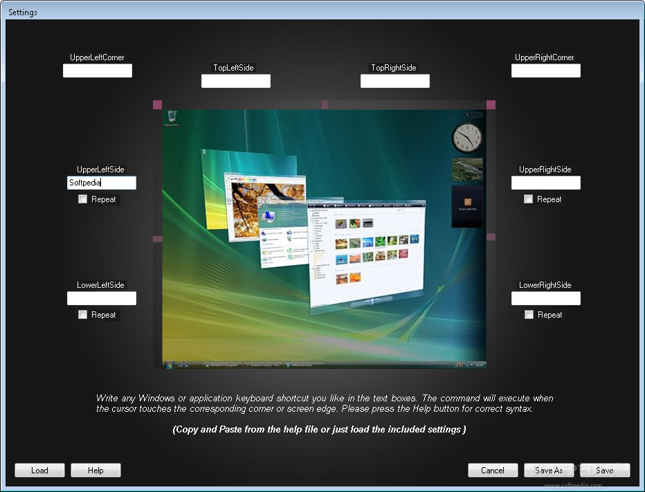645x492 pixels.
Task: Click the upper-left corner marker square on preview
Action: 158,105
